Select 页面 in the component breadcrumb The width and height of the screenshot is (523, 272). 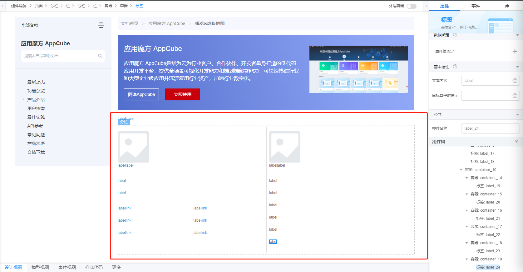click(39, 6)
